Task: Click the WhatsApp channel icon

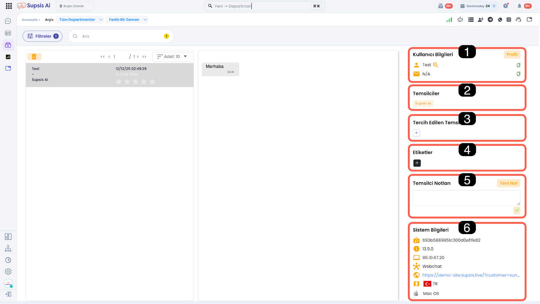Action: coord(500,20)
